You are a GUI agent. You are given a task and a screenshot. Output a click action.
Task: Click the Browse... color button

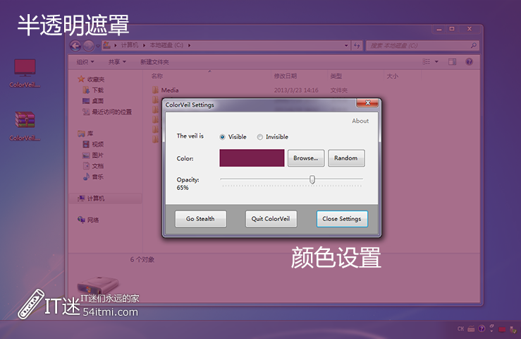click(x=306, y=157)
